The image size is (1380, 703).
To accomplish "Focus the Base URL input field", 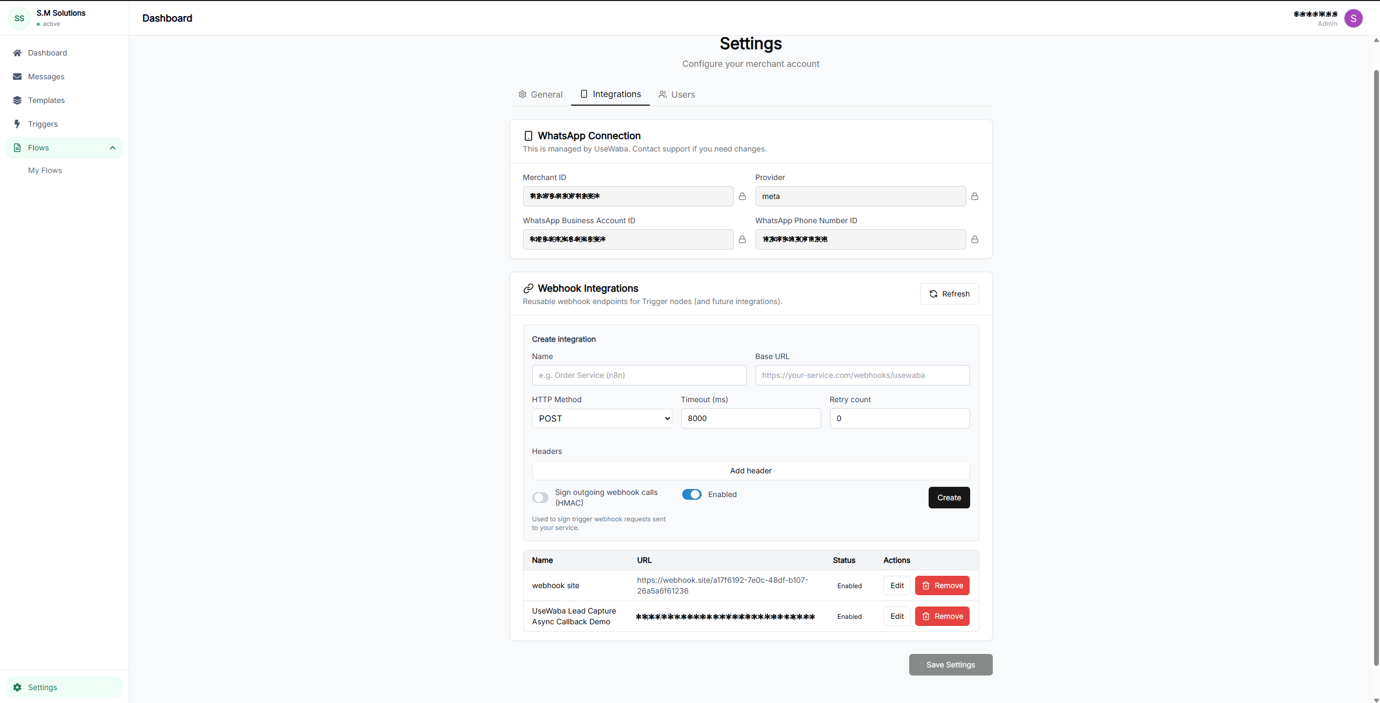I will (862, 375).
